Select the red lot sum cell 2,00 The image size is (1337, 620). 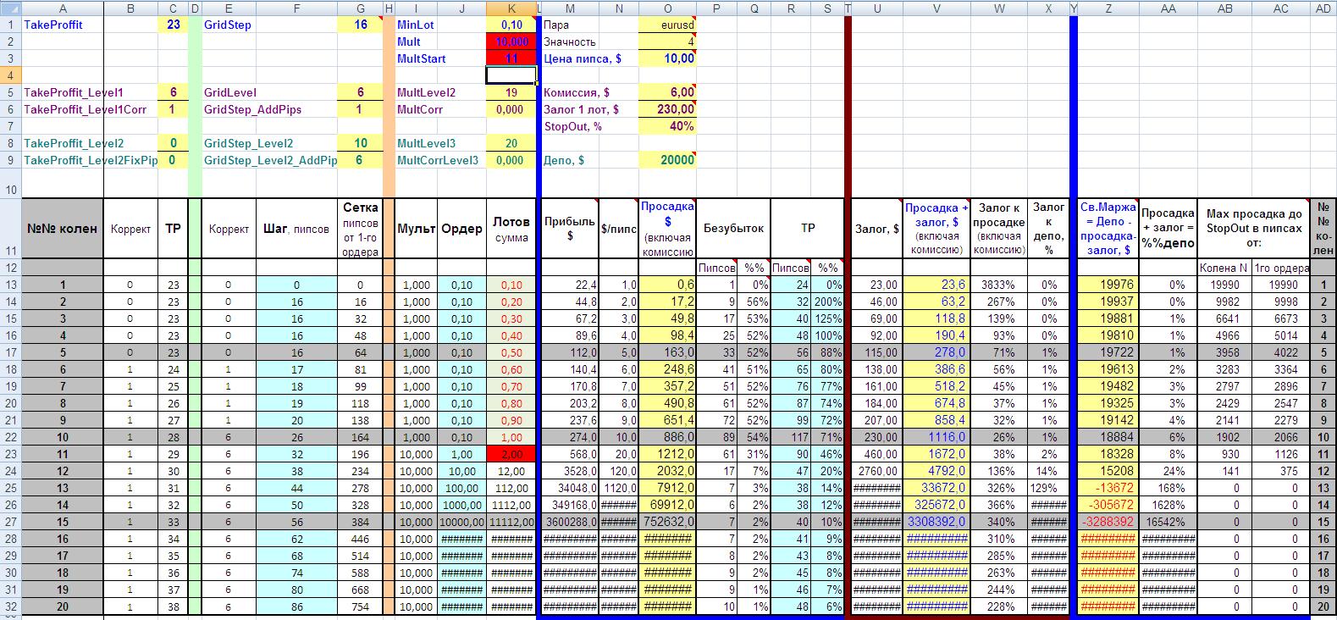click(511, 454)
